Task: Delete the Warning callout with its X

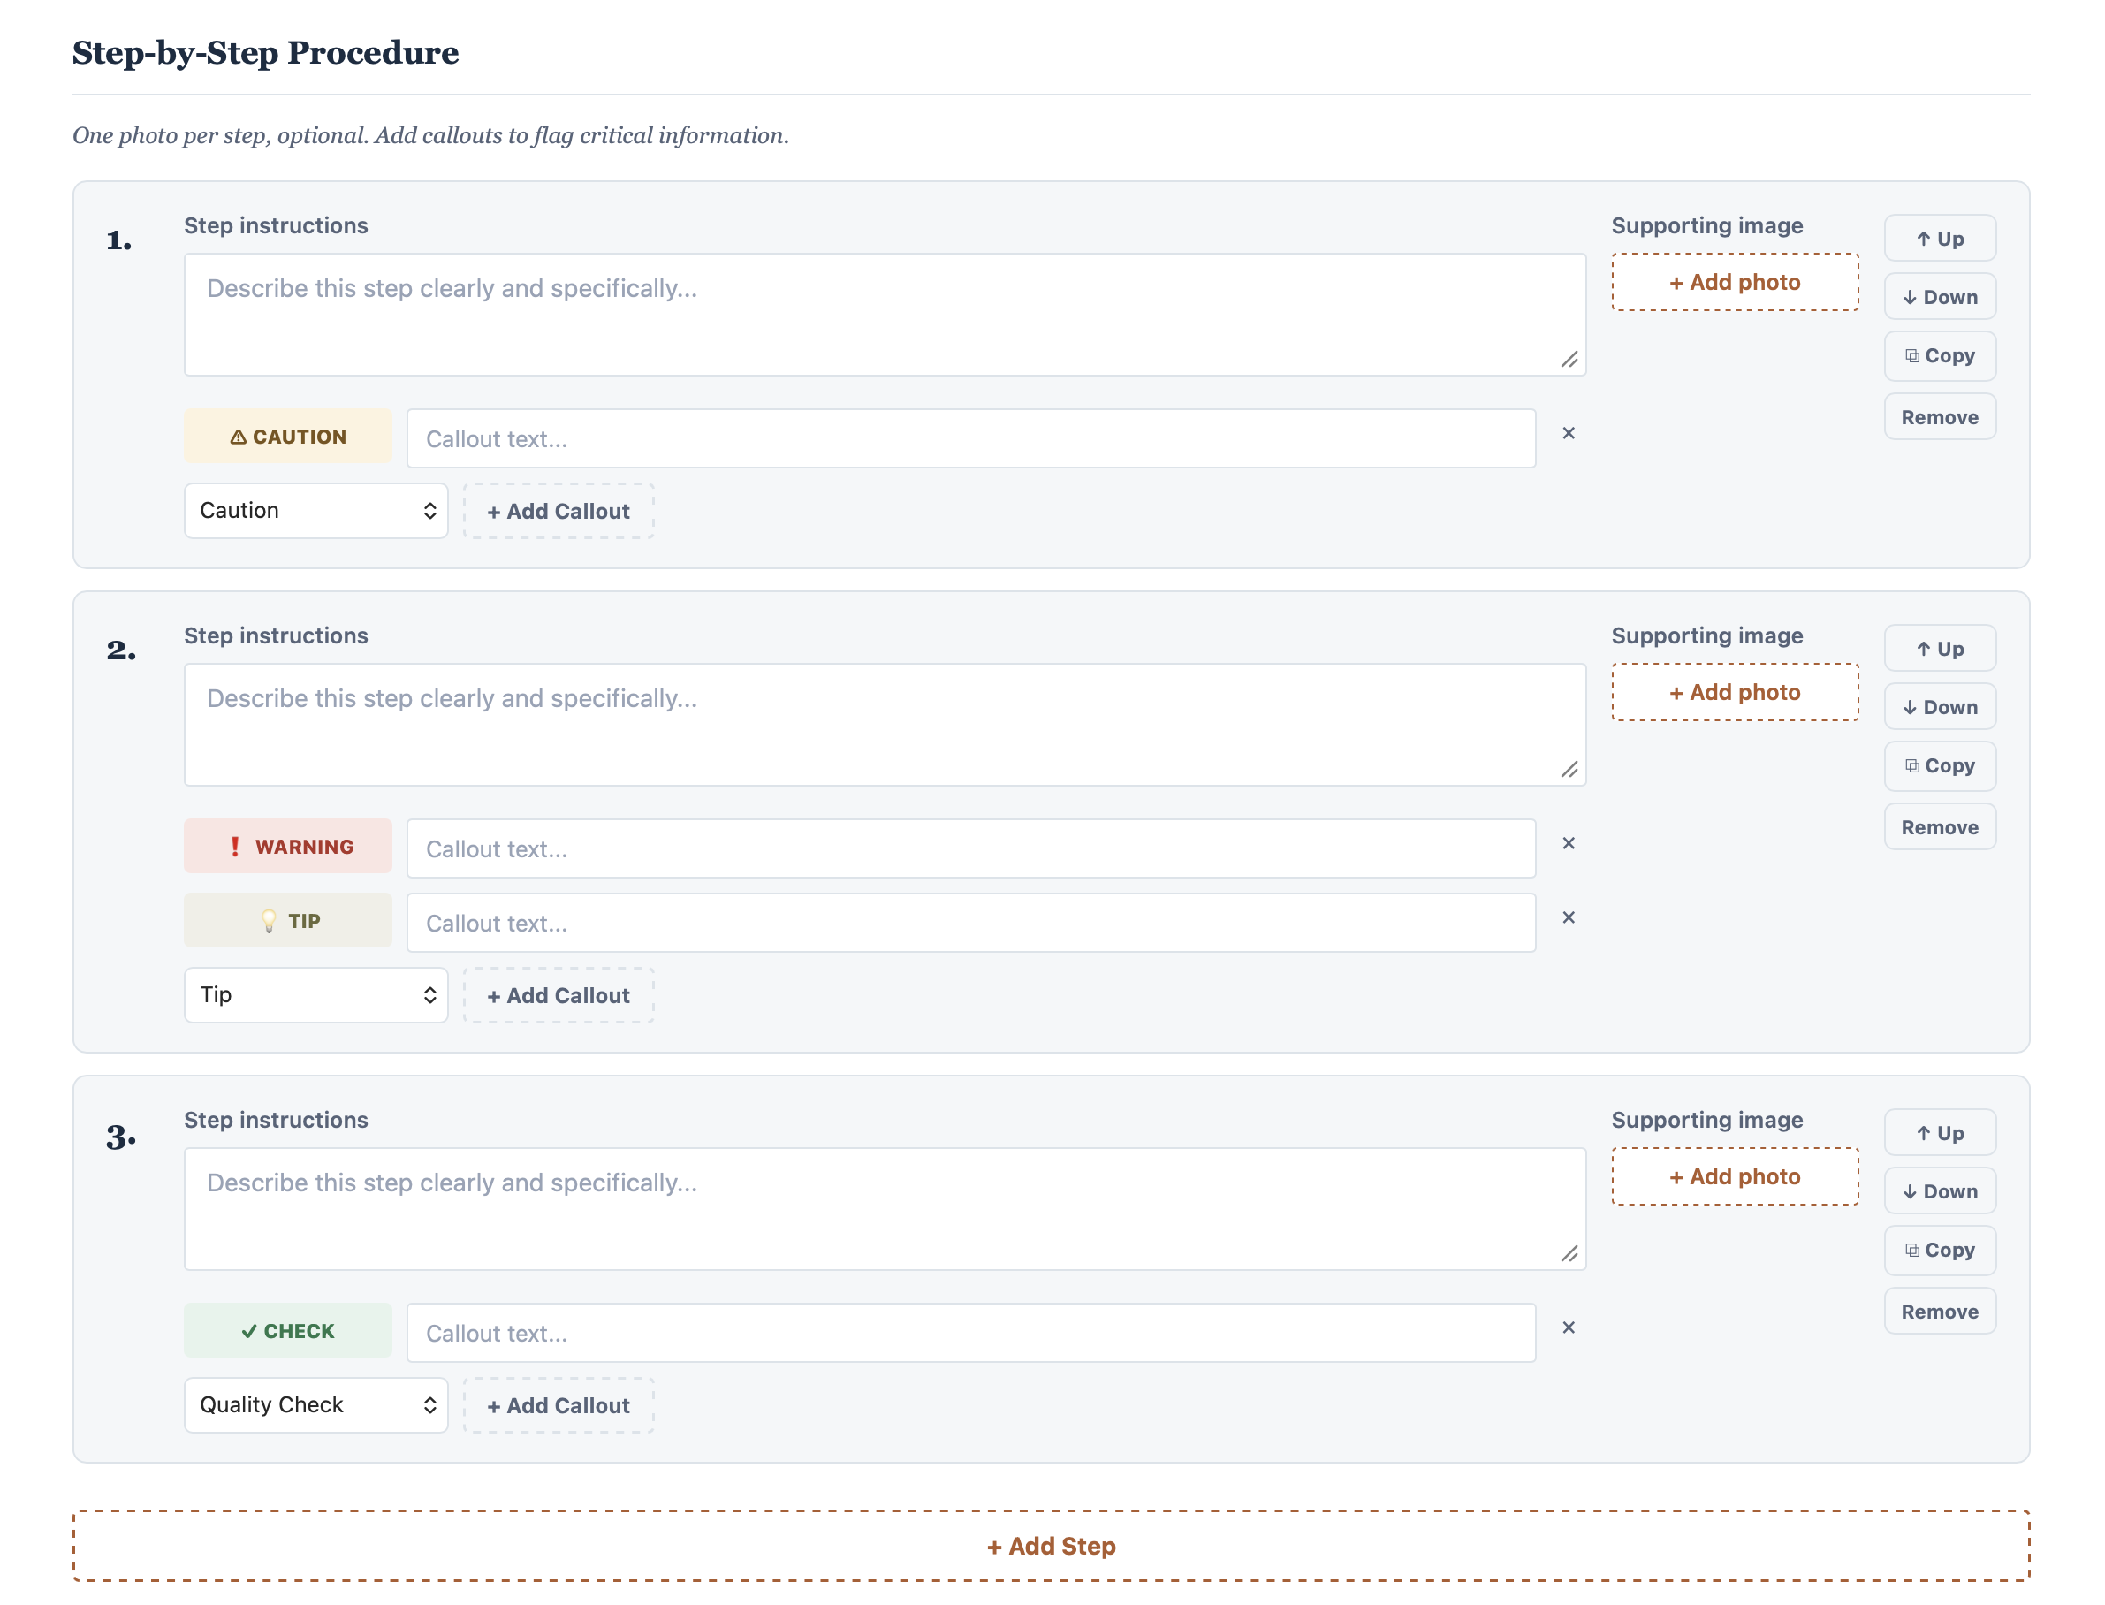Action: tap(1568, 842)
